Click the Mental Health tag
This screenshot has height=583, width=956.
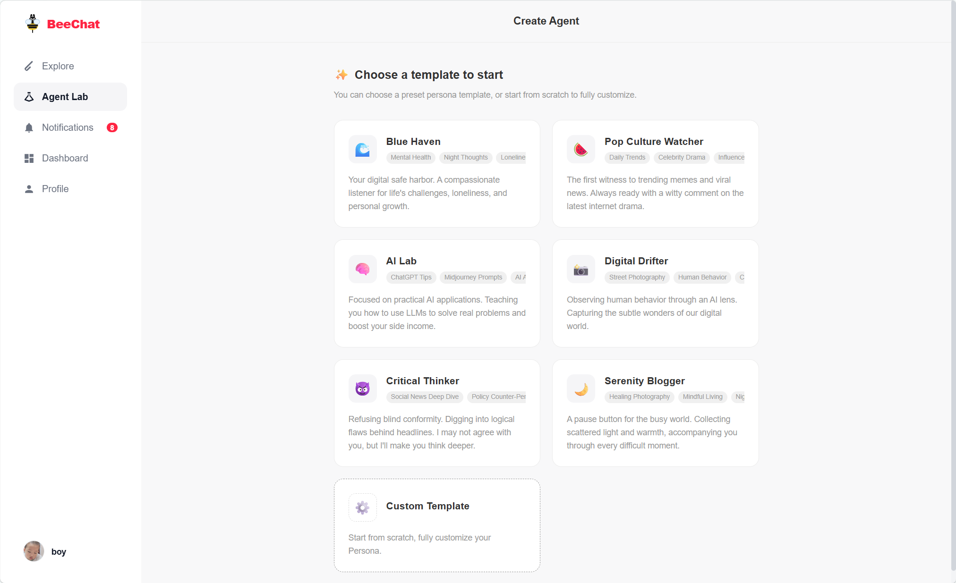[410, 157]
